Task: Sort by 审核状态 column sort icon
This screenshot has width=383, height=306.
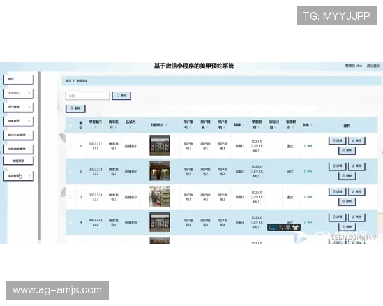Action: pyautogui.click(x=292, y=127)
